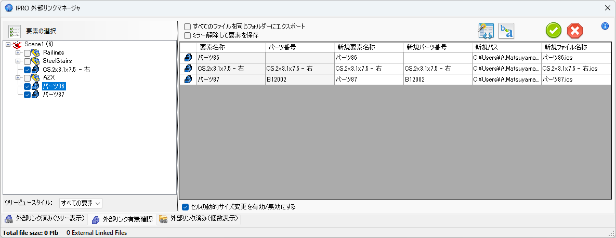616x238 pixels.
Task: Expand the Railings node
Action: (18, 52)
